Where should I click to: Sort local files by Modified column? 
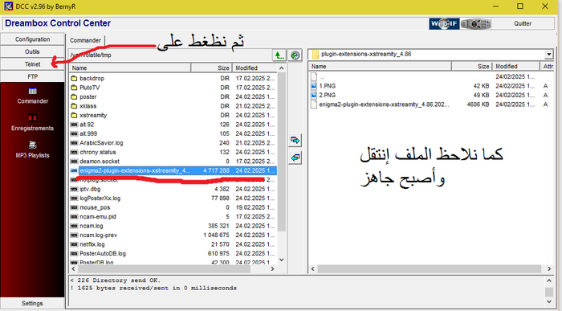click(x=515, y=67)
